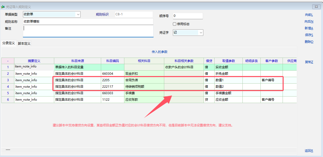
Task: Select row 3 合同负债 cell
Action: click(144, 80)
